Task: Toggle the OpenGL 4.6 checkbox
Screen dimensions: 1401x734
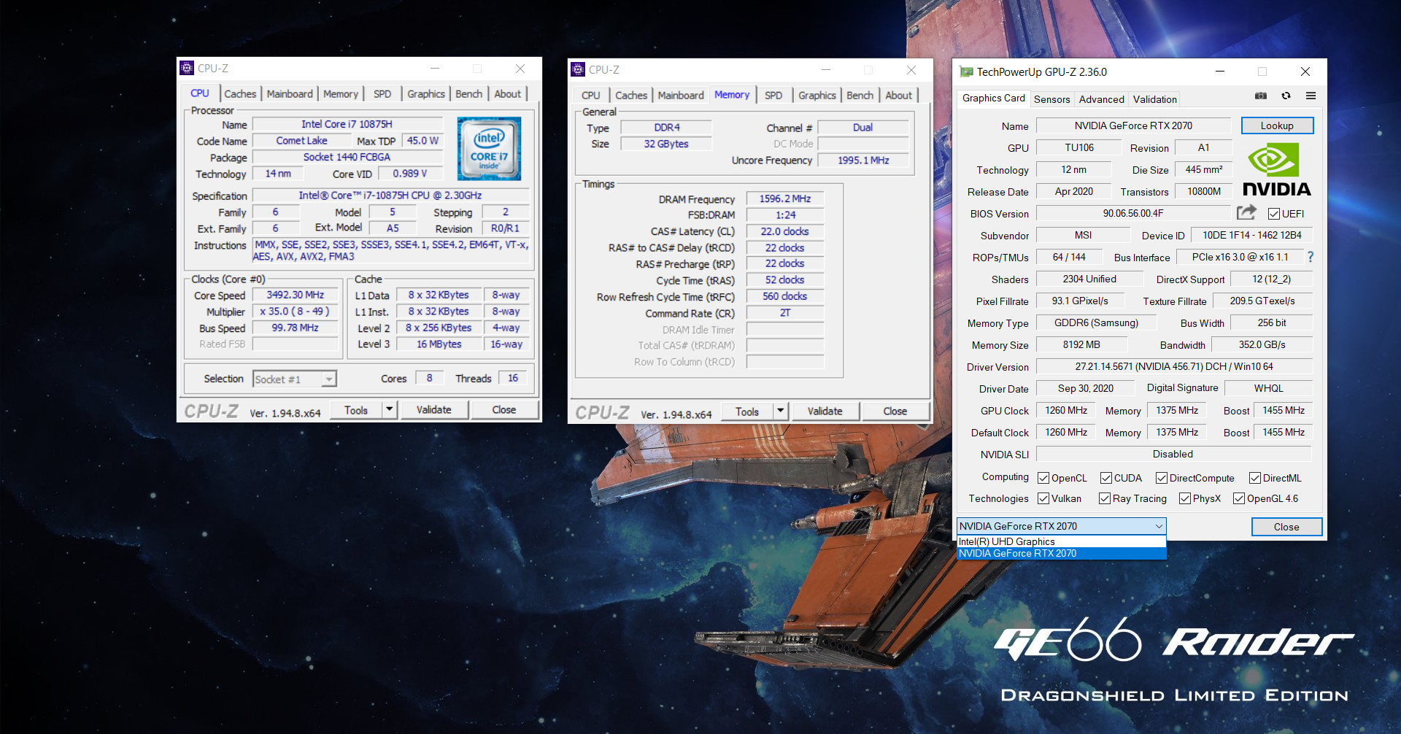Action: coord(1239,498)
